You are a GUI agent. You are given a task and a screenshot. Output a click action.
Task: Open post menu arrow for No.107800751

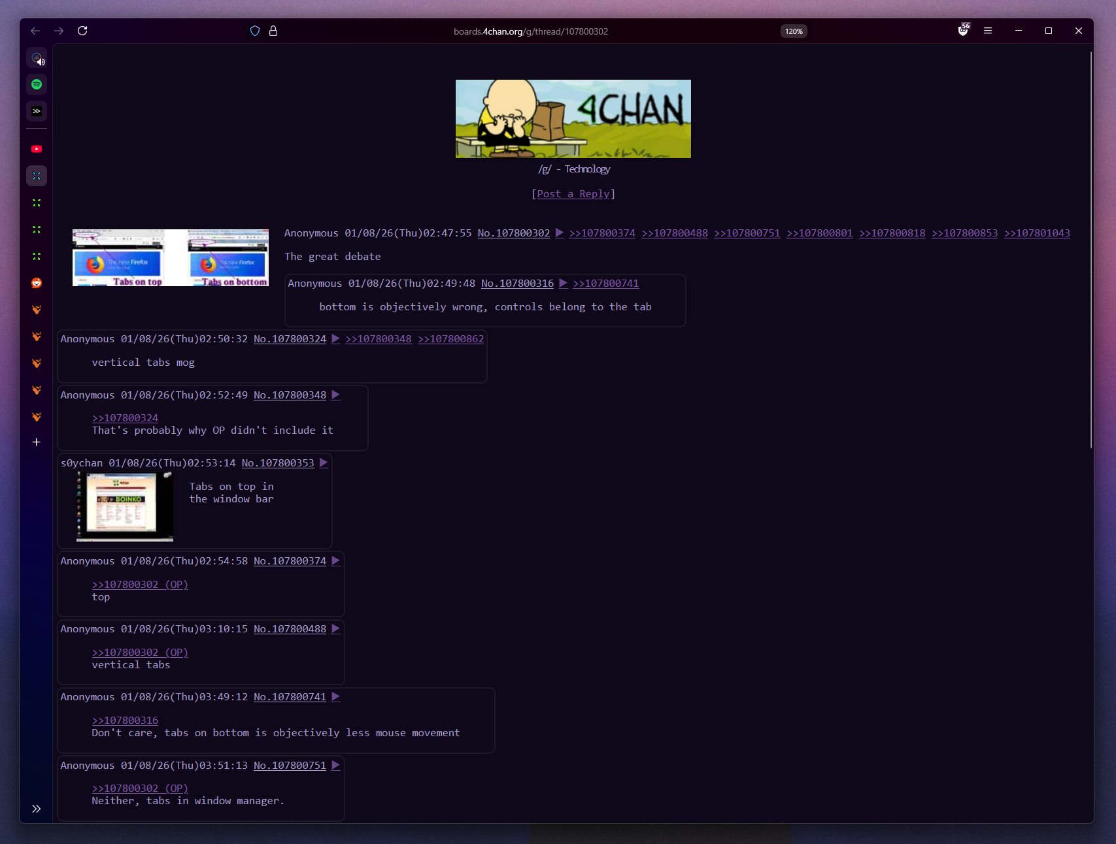335,766
